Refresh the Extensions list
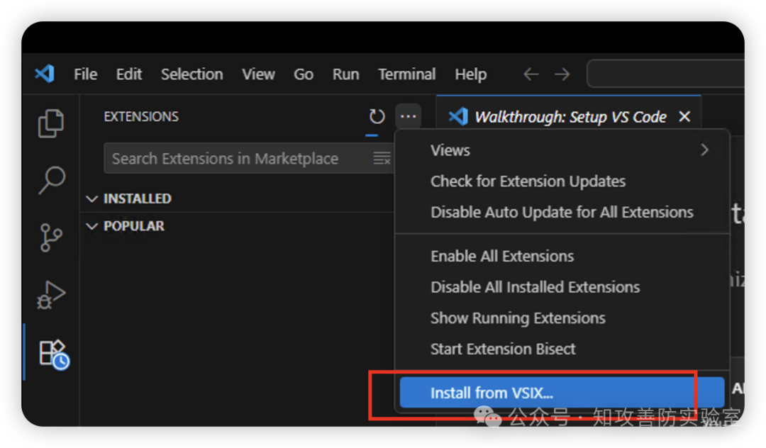 pyautogui.click(x=377, y=117)
